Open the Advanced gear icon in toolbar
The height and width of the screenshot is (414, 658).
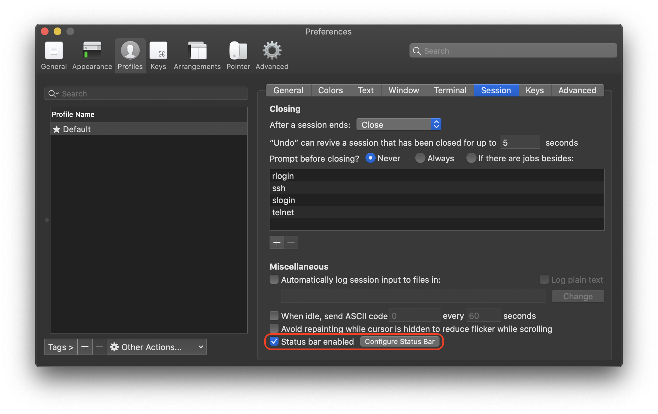pyautogui.click(x=272, y=51)
